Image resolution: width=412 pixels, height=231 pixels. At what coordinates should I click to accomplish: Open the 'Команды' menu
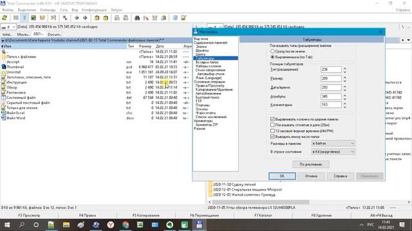pos(48,10)
